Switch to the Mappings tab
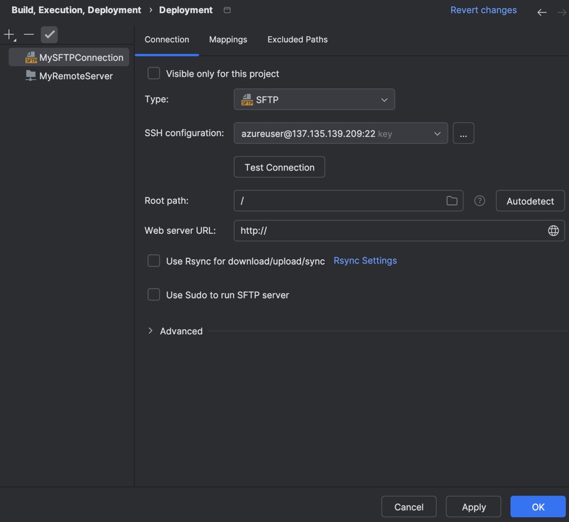The width and height of the screenshot is (569, 522). [228, 39]
